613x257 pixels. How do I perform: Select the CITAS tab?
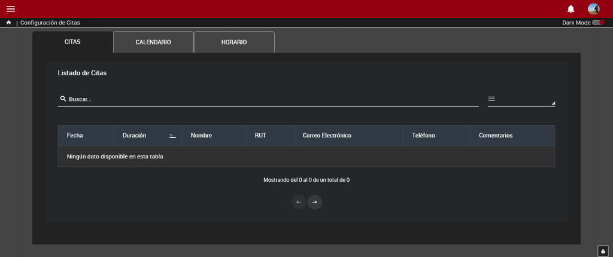pos(72,42)
